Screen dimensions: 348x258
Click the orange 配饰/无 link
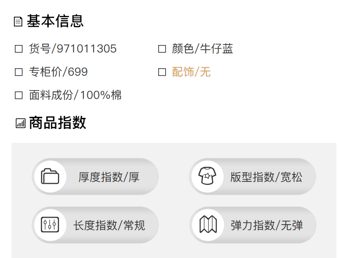191,72
